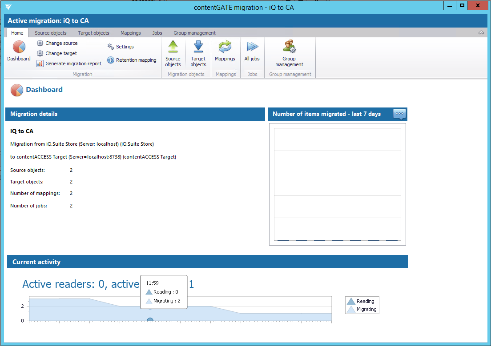
Task: Toggle the Reading series in chart legend
Action: (362, 301)
